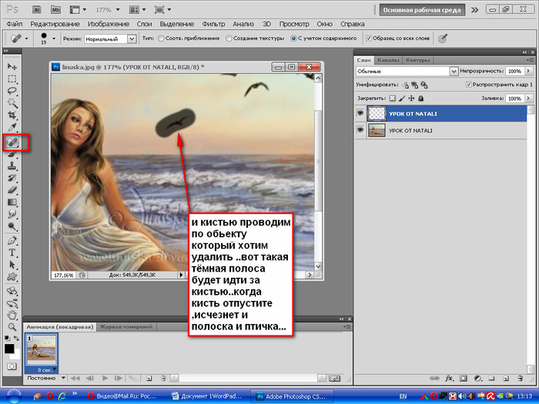
Task: Hide the selected top УРОК ОТ NATALI layer
Action: click(360, 113)
